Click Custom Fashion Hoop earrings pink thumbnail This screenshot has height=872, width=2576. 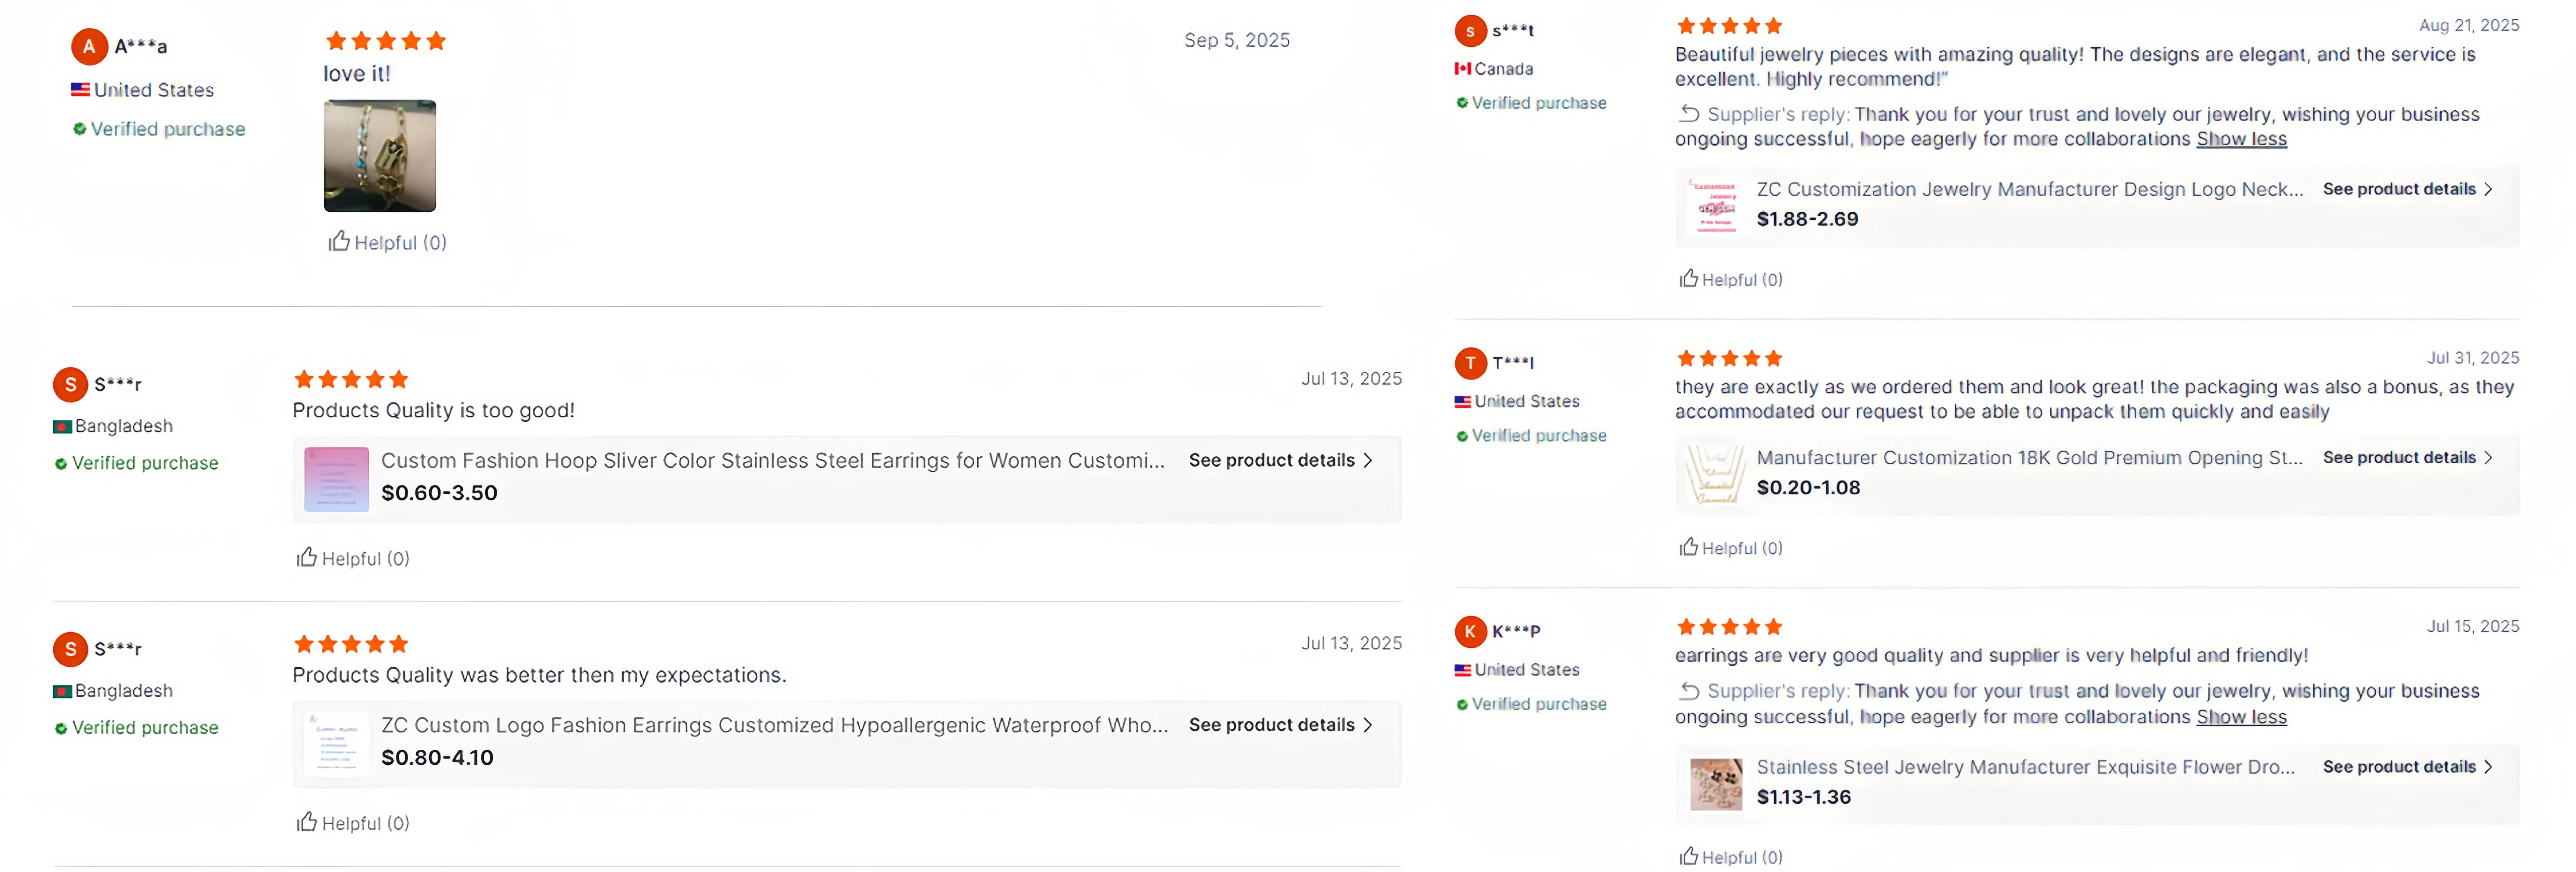click(336, 479)
